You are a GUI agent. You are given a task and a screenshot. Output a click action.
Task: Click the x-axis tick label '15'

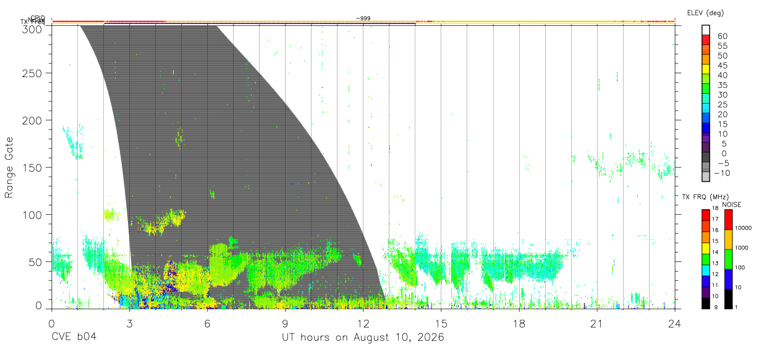[x=441, y=323]
